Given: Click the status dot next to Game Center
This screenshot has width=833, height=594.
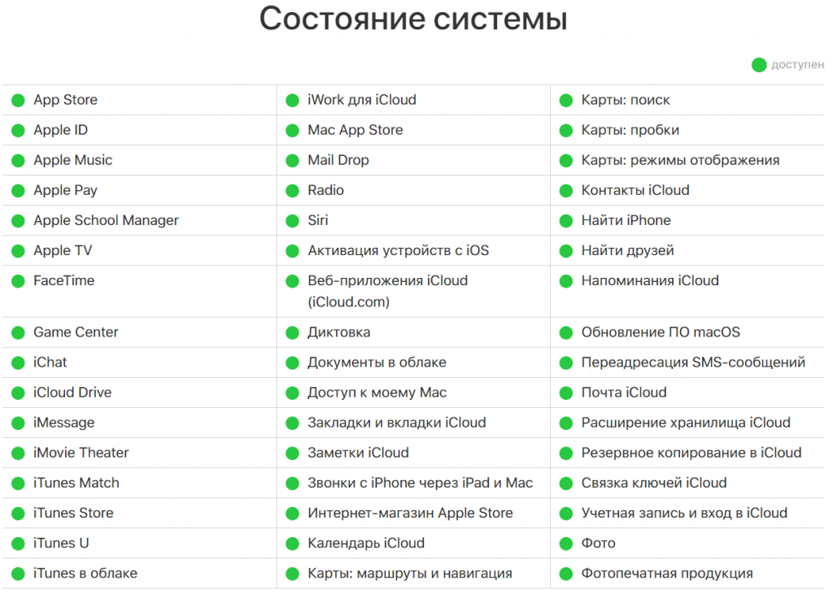Looking at the screenshot, I should (x=18, y=333).
